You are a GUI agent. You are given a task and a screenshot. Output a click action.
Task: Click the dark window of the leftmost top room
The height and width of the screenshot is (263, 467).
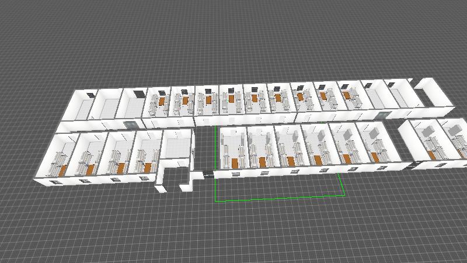[x=89, y=94]
